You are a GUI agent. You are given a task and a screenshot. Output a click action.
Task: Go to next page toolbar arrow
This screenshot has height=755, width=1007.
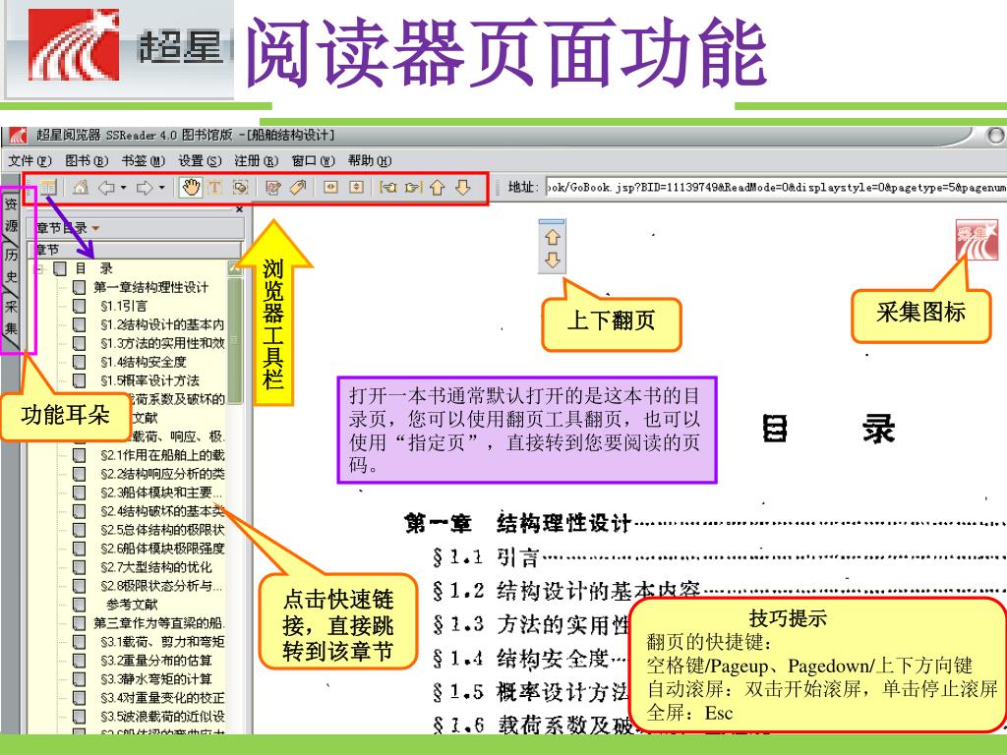tap(463, 188)
